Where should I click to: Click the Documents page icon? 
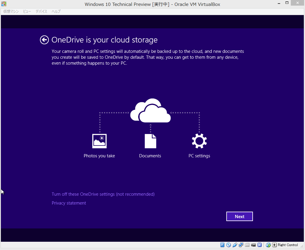pos(150,141)
